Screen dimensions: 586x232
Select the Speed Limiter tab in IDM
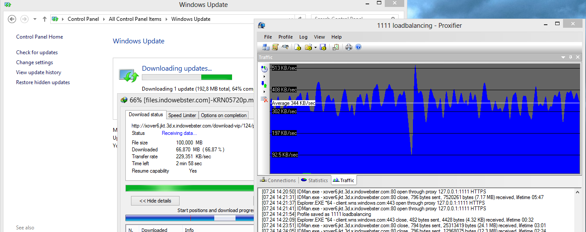pyautogui.click(x=182, y=115)
